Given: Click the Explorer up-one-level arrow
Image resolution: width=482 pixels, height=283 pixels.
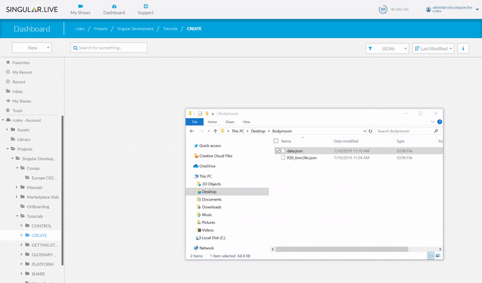Looking at the screenshot, I should point(215,131).
